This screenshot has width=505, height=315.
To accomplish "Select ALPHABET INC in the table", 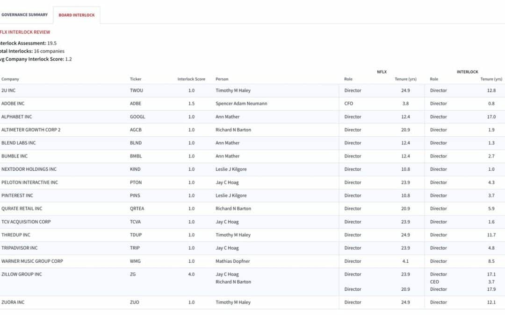I will (17, 117).
